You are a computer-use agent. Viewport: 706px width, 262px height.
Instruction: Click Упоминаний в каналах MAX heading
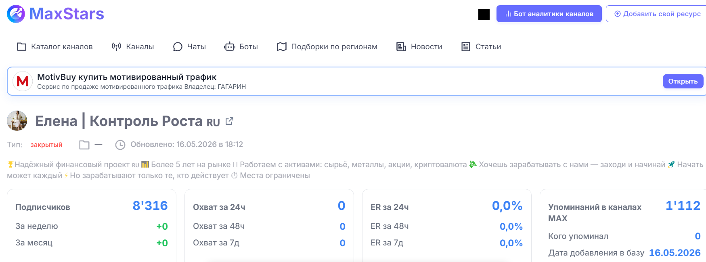click(595, 213)
